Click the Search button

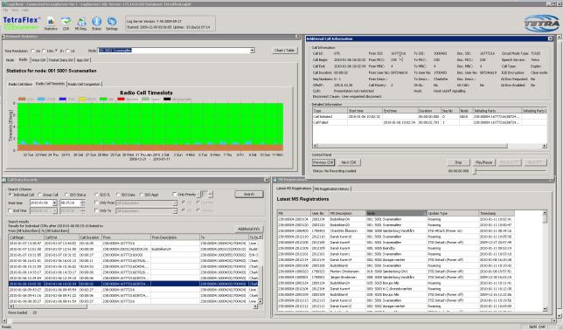[x=249, y=194]
